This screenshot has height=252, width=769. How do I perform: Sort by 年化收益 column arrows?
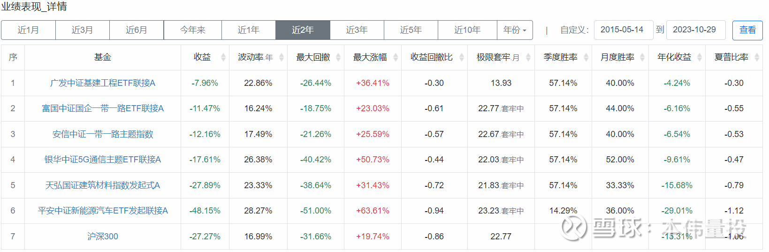click(700, 57)
